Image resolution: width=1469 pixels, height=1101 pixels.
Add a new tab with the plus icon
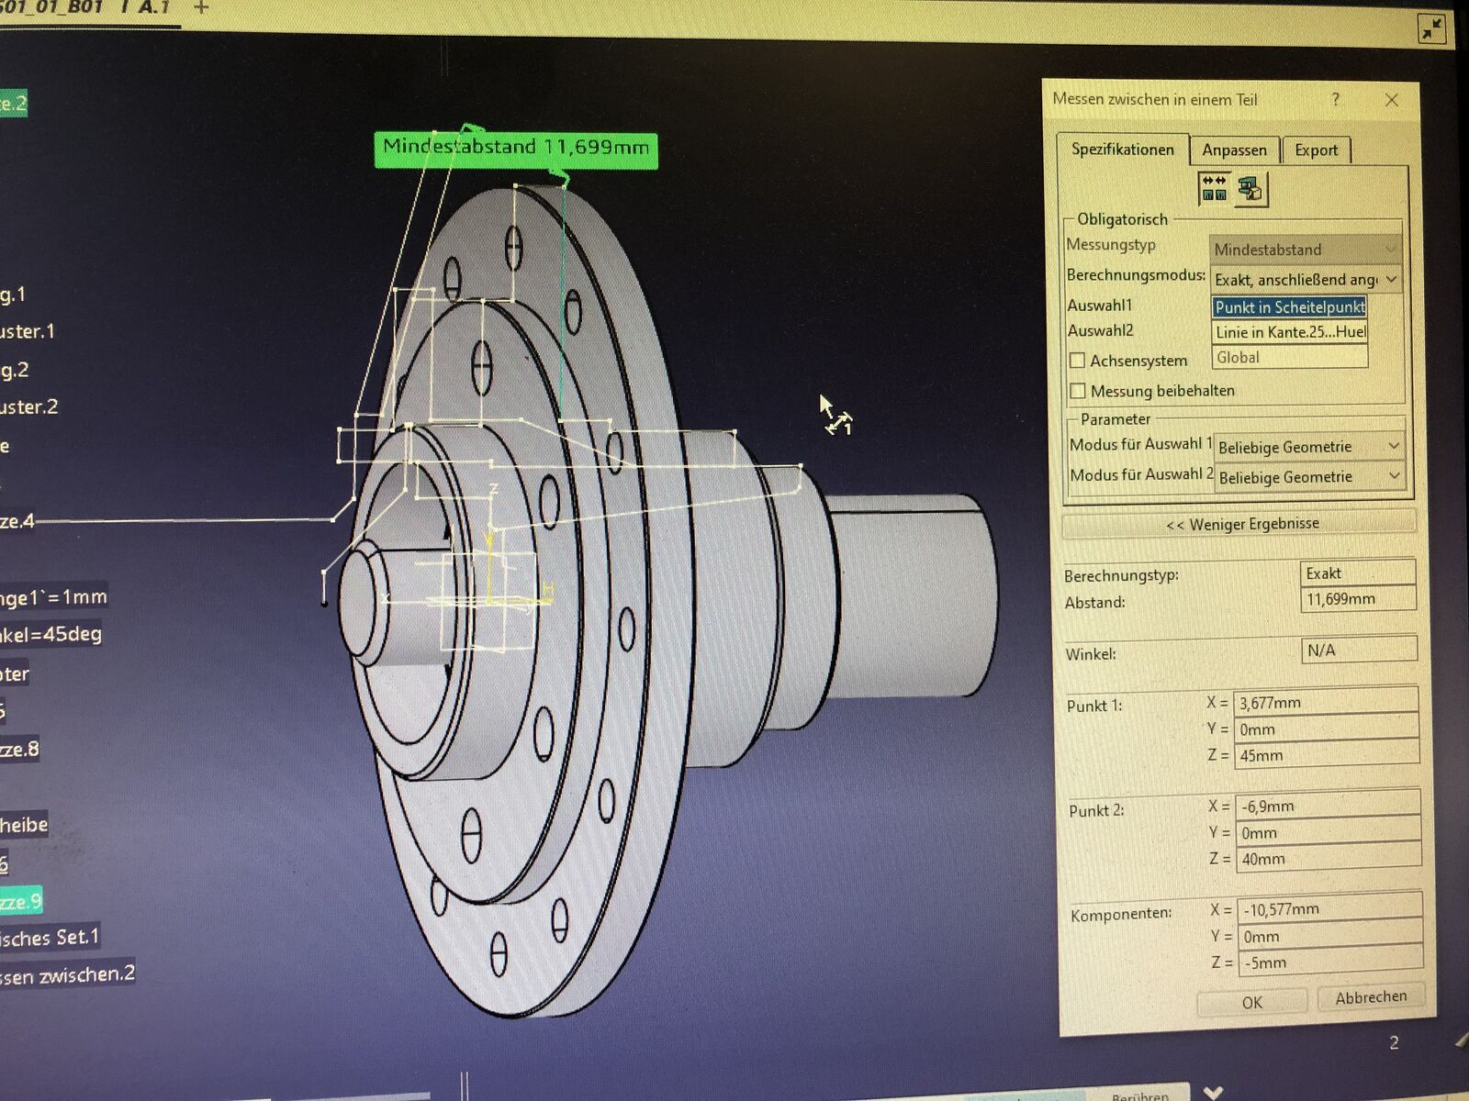[201, 7]
